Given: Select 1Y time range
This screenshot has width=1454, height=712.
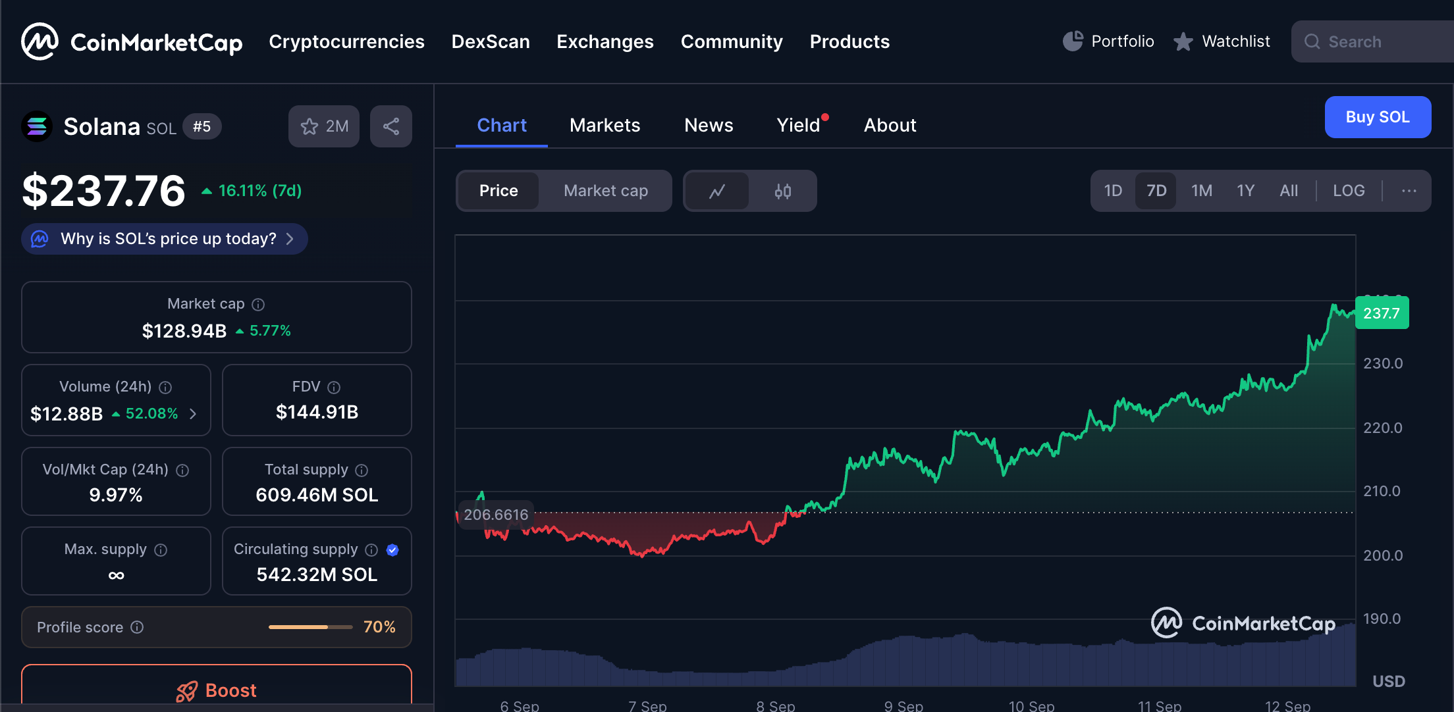Looking at the screenshot, I should point(1245,191).
